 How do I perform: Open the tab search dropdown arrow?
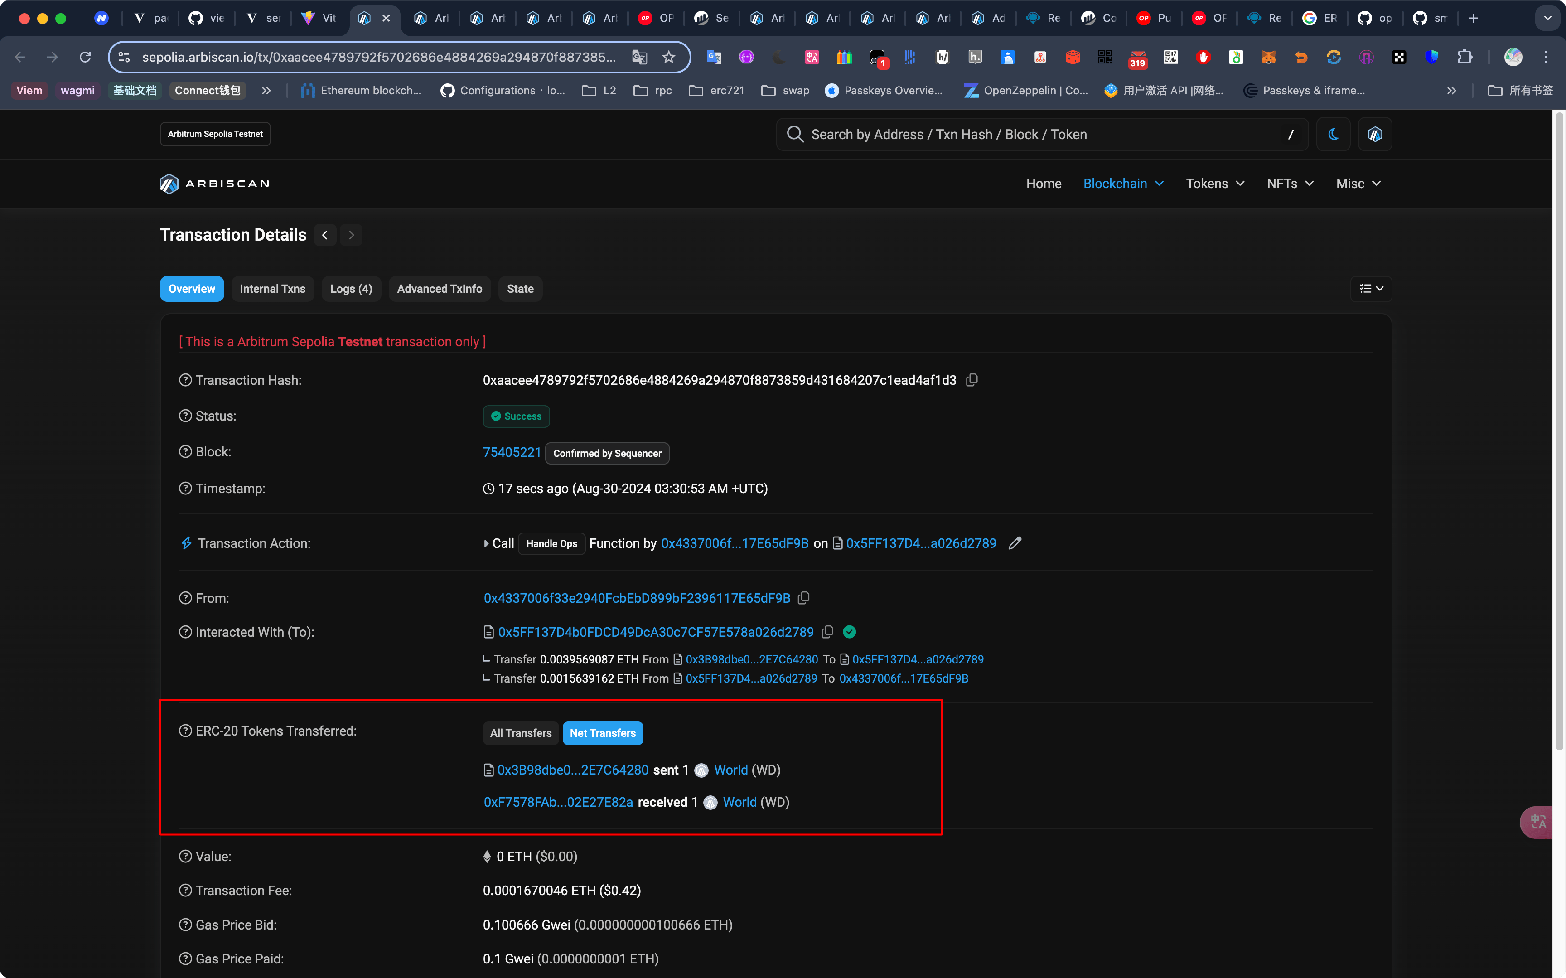pos(1547,18)
